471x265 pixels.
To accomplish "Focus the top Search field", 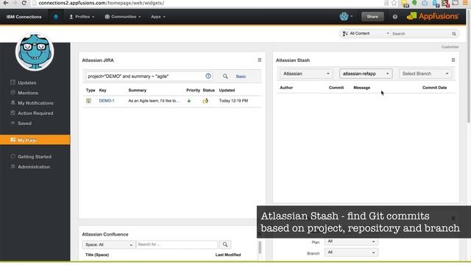I will point(421,34).
